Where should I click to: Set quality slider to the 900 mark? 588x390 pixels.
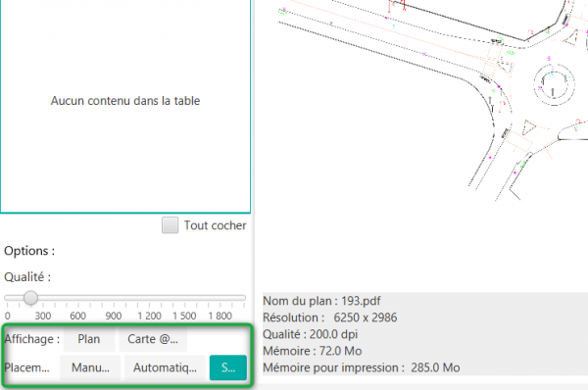tap(114, 298)
